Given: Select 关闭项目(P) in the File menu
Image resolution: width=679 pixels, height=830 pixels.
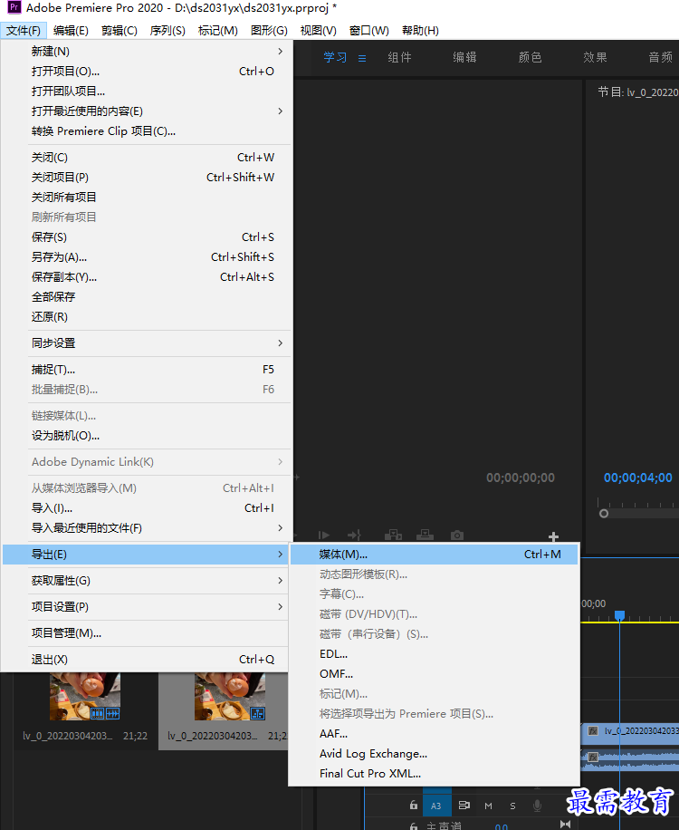Looking at the screenshot, I should coord(147,178).
